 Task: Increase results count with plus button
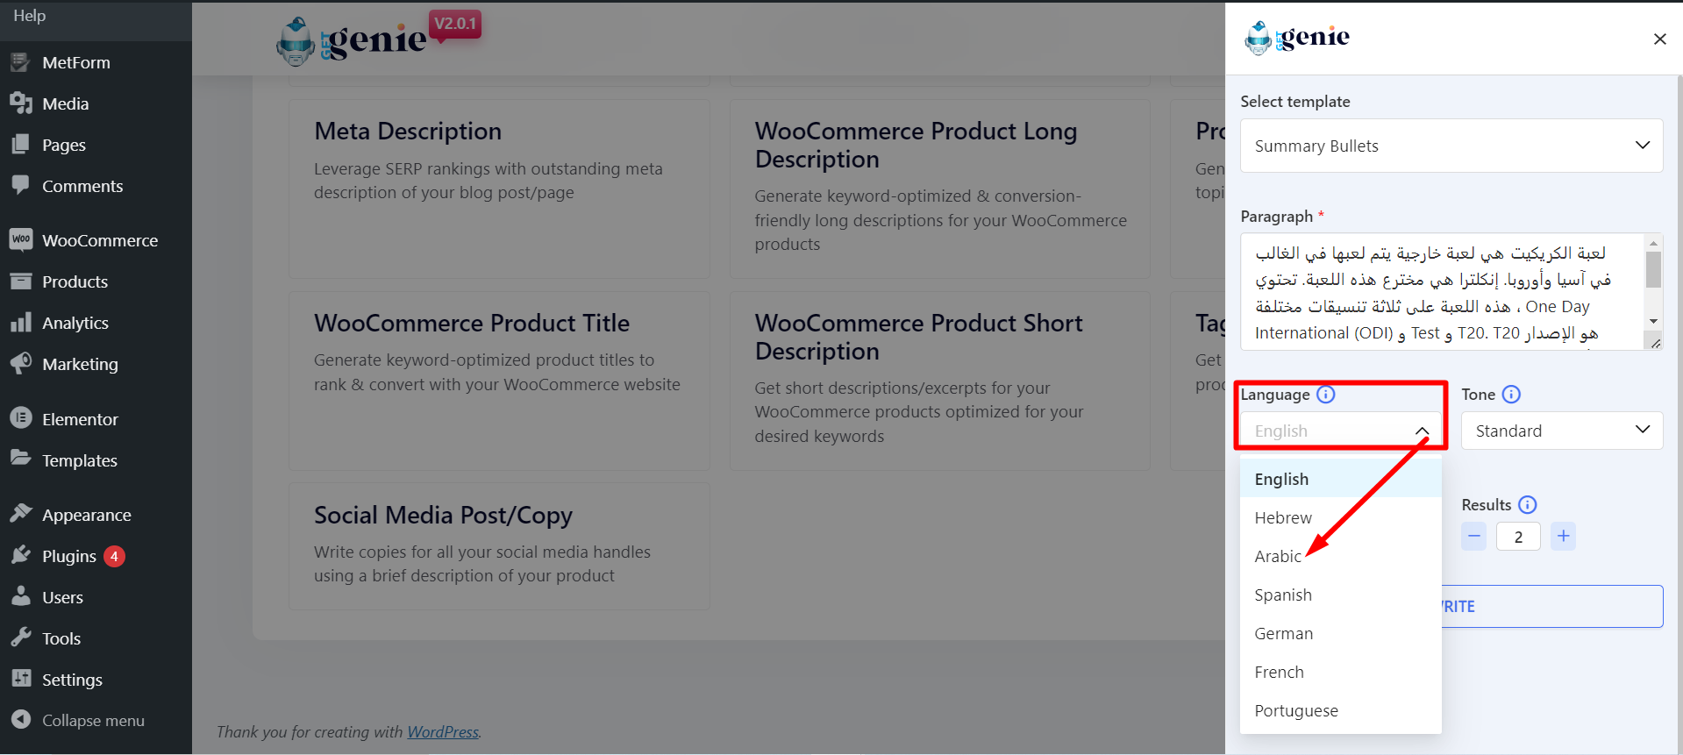pyautogui.click(x=1563, y=536)
